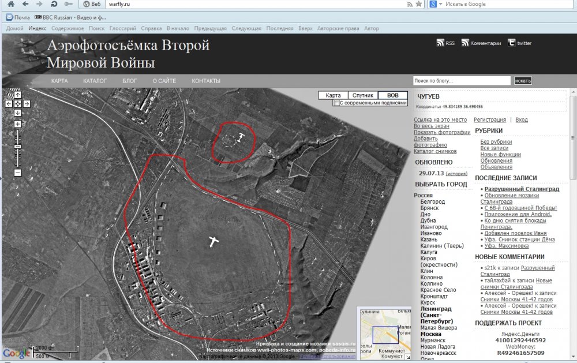Click the address bar showing warfly.ru
The width and height of the screenshot is (577, 363).
tap(257, 4)
